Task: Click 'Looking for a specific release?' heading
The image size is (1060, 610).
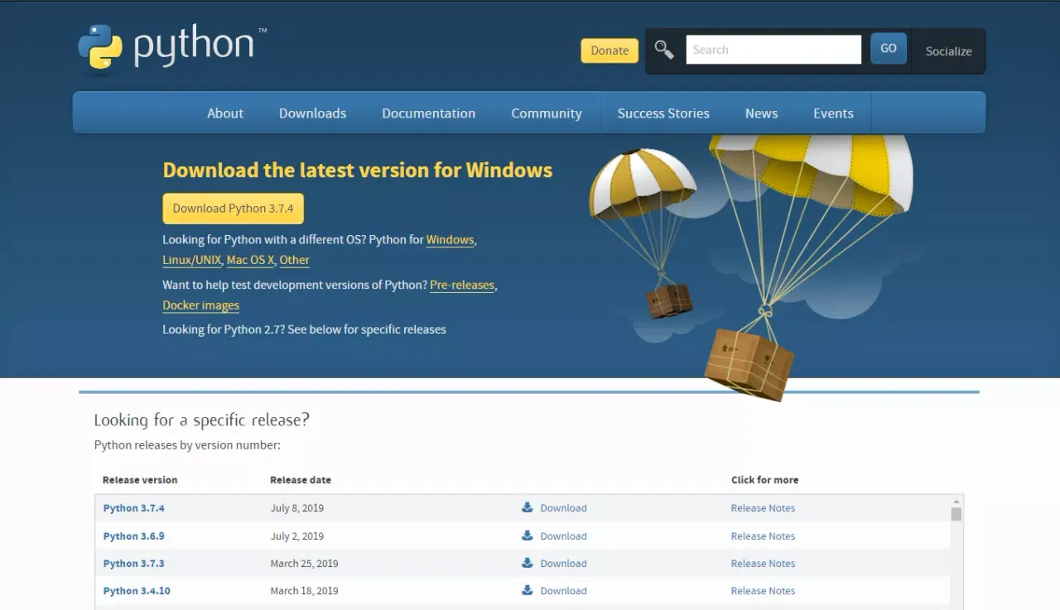Action: (201, 420)
